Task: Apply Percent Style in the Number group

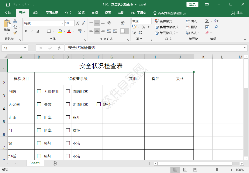Action: pos(143,27)
